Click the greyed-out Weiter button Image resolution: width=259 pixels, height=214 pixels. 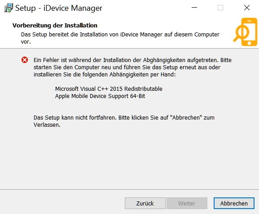[187, 203]
